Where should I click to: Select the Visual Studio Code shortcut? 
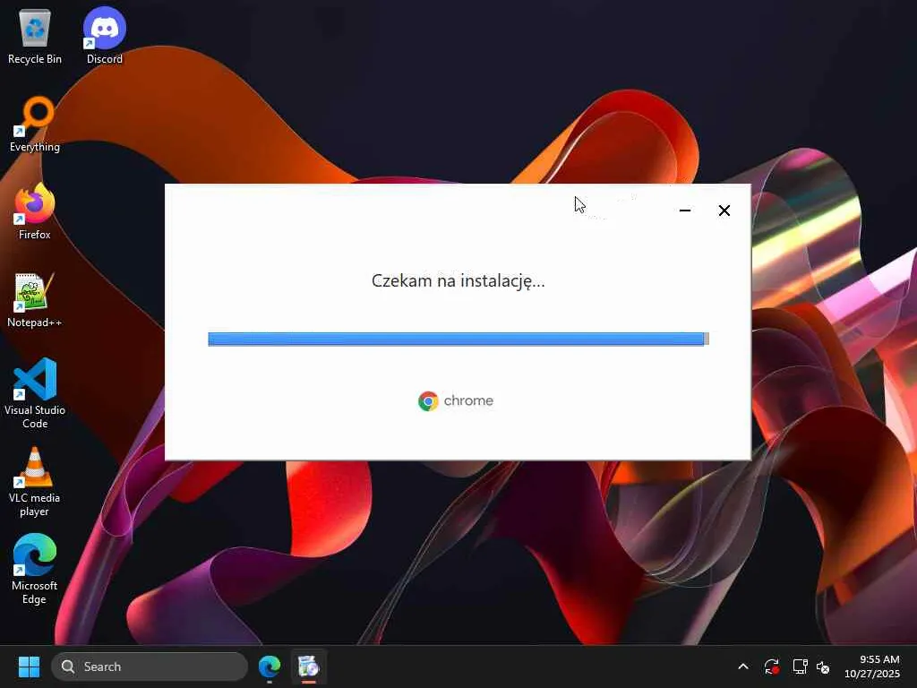coord(35,394)
